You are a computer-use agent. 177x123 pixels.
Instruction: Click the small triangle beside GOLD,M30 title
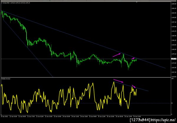click(x=2, y=3)
